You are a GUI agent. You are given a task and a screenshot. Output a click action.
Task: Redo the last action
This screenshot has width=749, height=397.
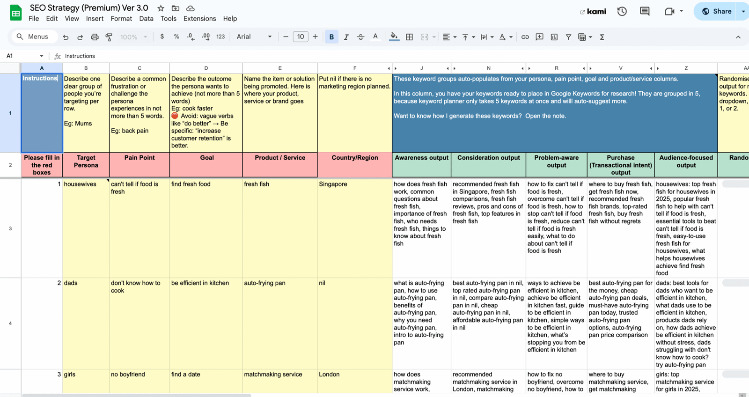coord(80,37)
